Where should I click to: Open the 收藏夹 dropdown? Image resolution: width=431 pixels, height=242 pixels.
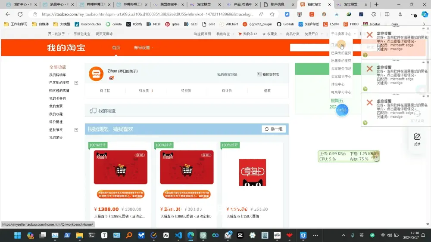[272, 34]
